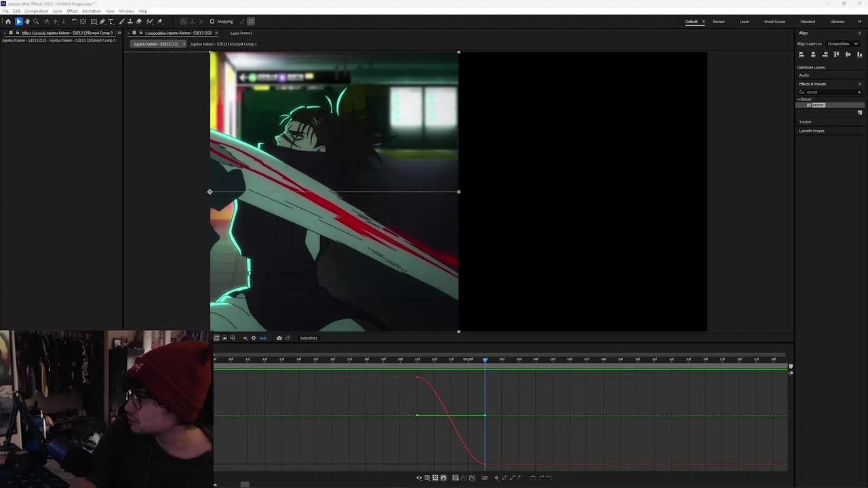Switch to Small Screen workspace
Screen dimensions: 868x488
pyautogui.click(x=774, y=22)
